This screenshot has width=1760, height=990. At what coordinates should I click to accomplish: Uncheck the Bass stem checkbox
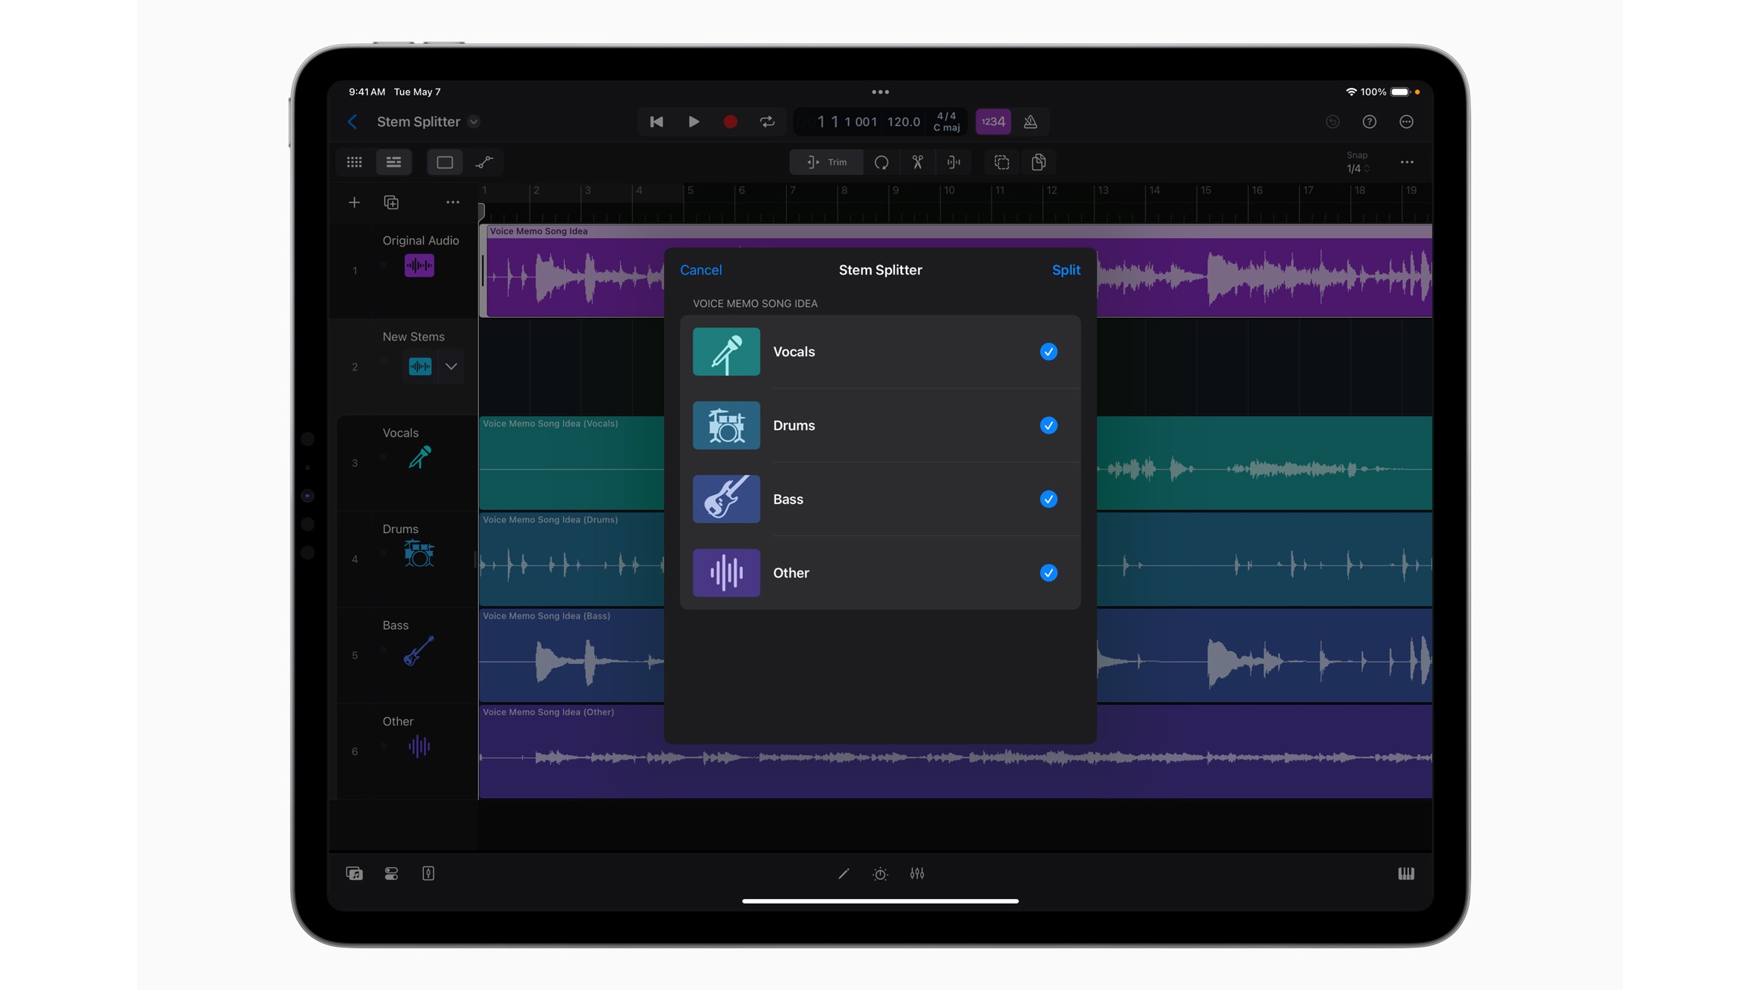click(1048, 499)
